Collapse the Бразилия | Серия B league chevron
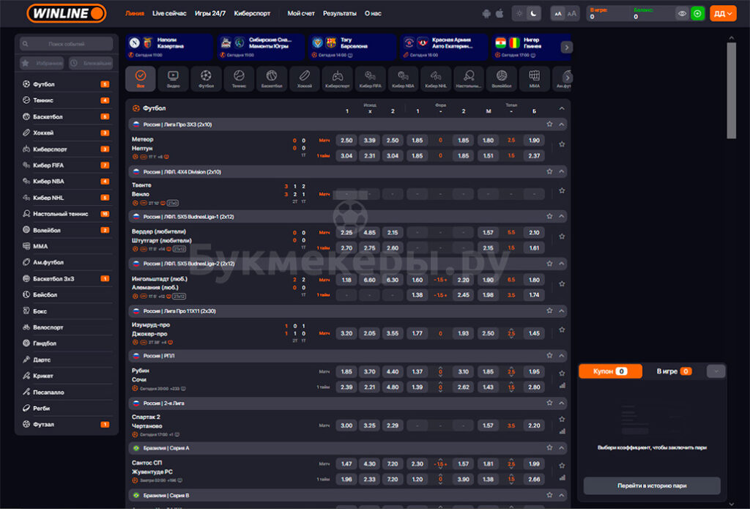Screen dimensions: 750x509 point(562,495)
